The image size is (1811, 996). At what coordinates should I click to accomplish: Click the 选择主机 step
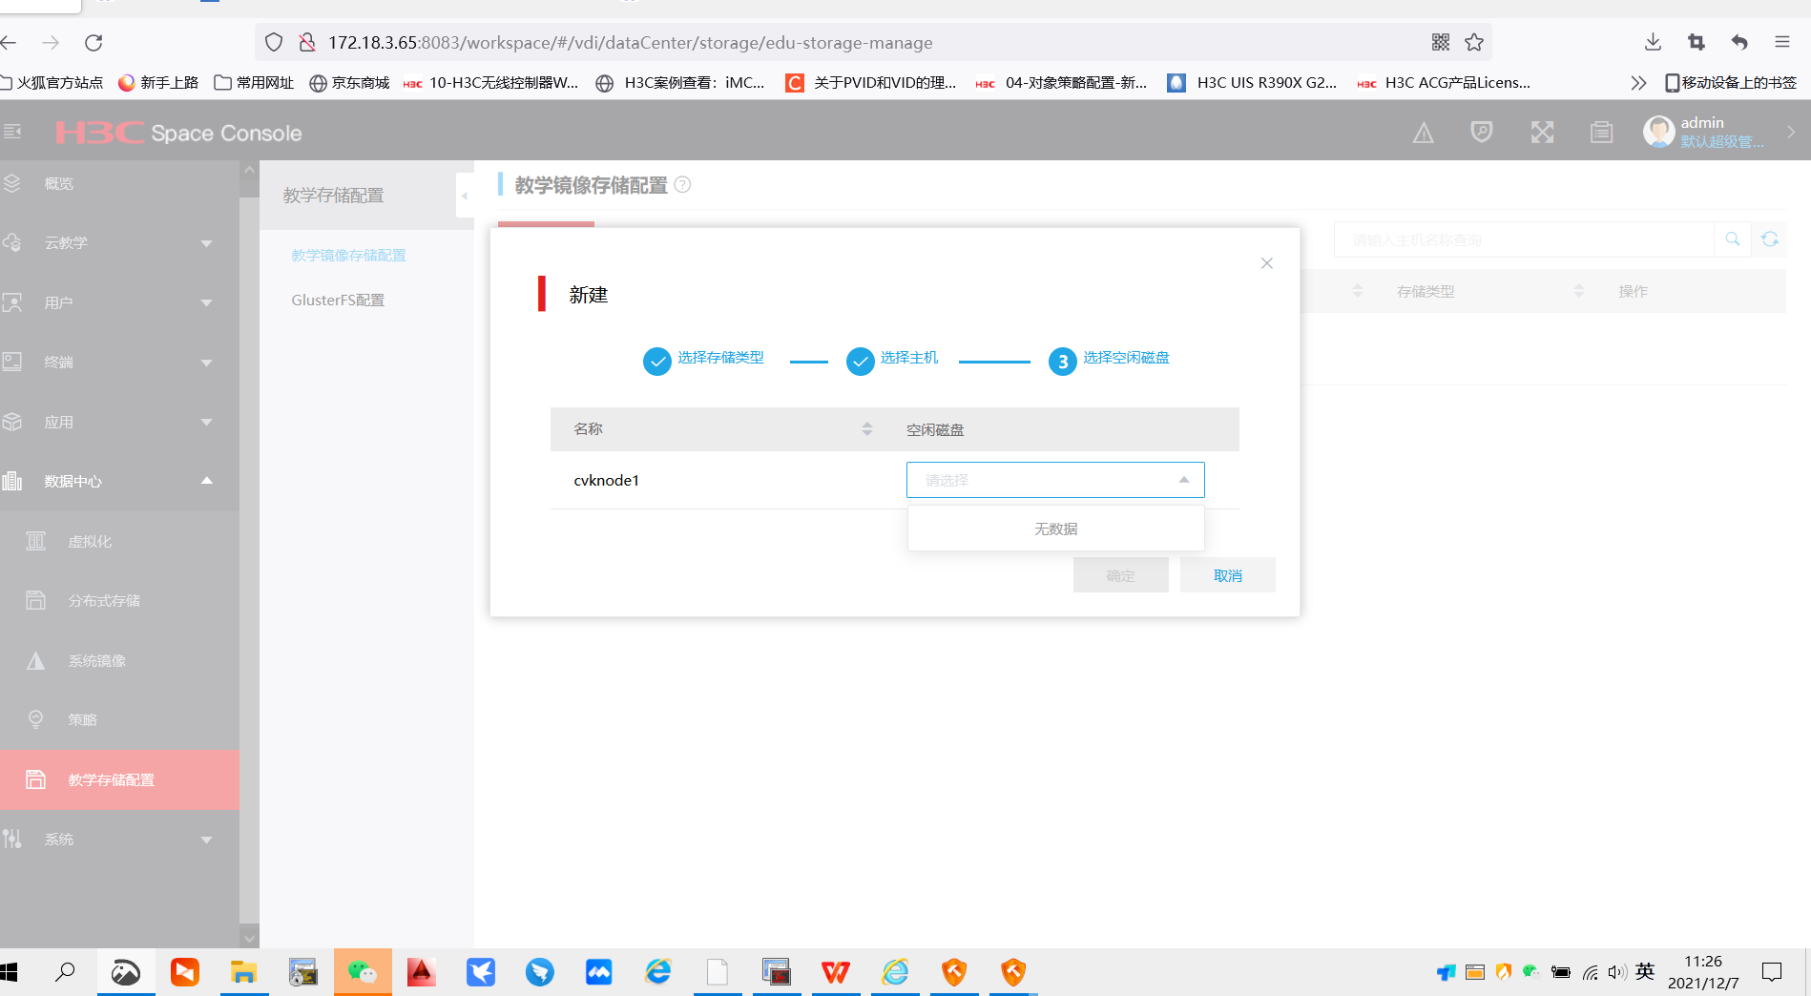[x=892, y=360]
